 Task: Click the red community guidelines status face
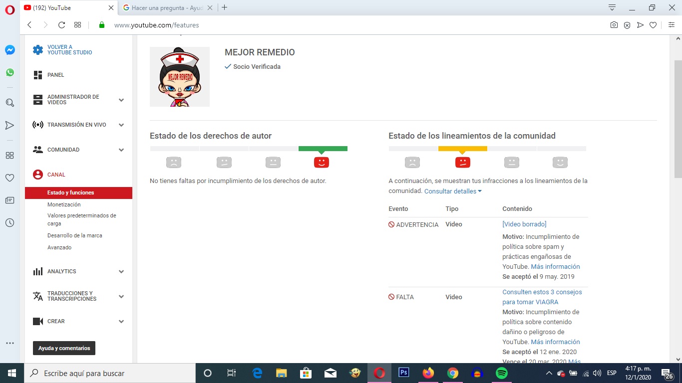(x=463, y=162)
